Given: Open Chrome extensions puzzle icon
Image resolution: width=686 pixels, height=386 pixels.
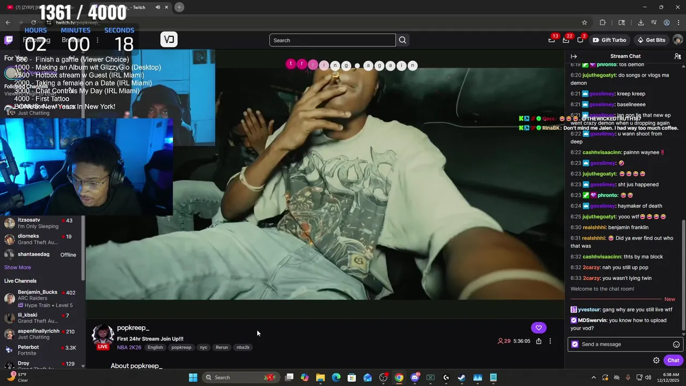Looking at the screenshot, I should tap(603, 23).
